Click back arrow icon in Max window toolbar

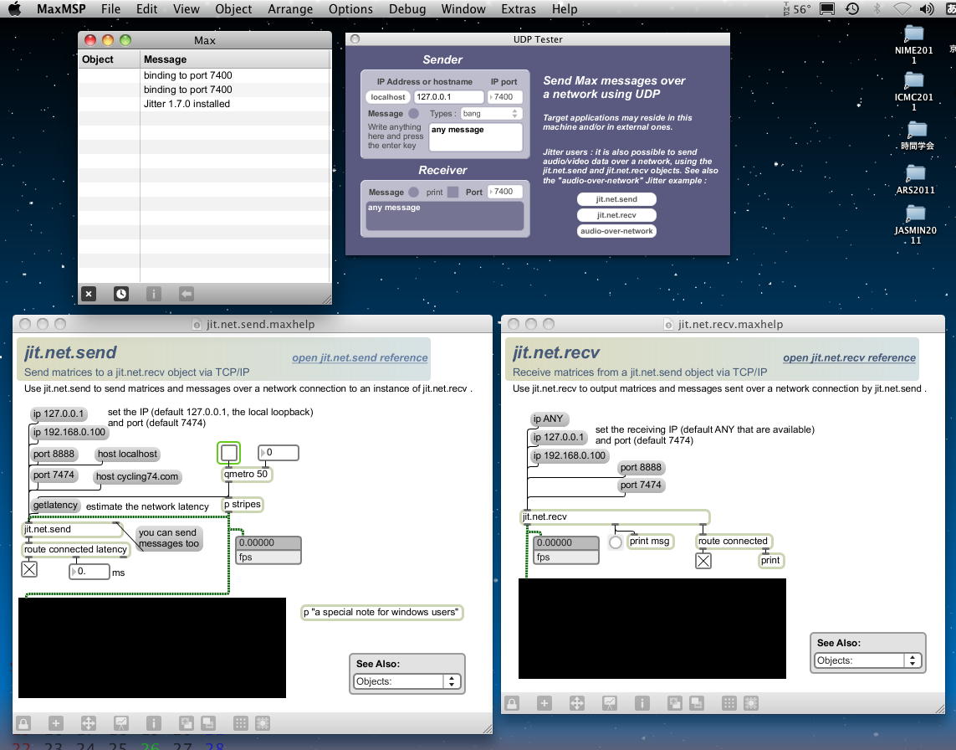(187, 294)
